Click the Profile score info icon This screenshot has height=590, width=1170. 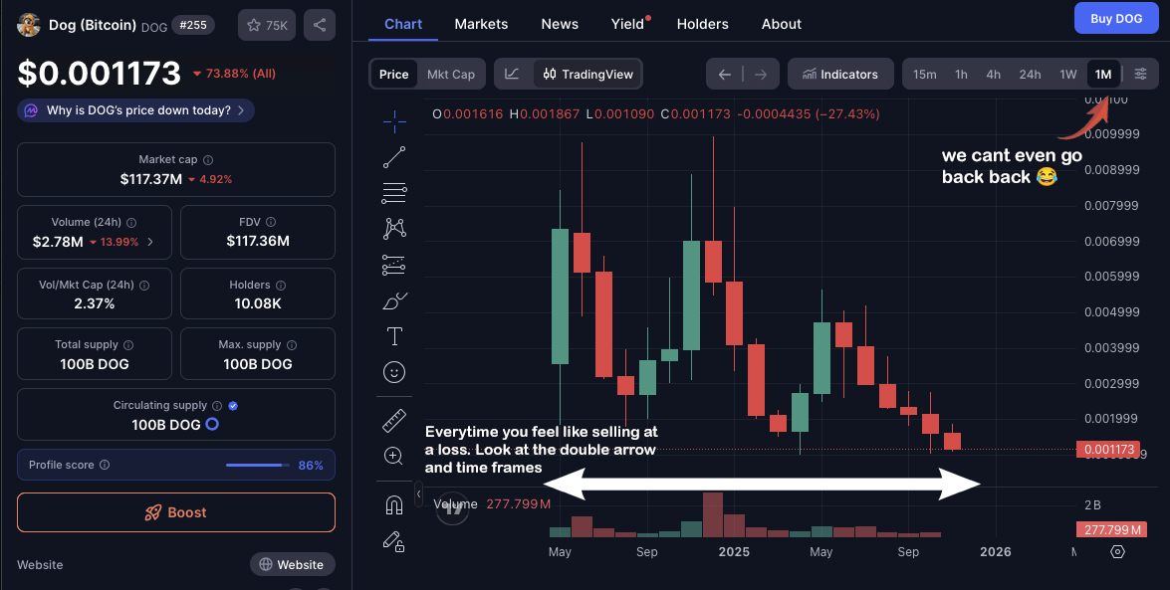(x=105, y=465)
